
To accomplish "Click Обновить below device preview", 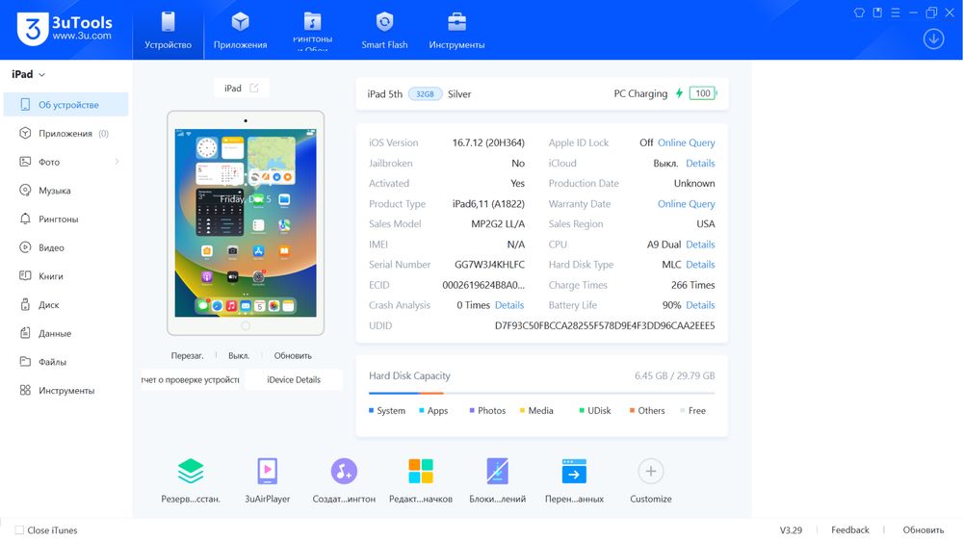I will (x=293, y=355).
